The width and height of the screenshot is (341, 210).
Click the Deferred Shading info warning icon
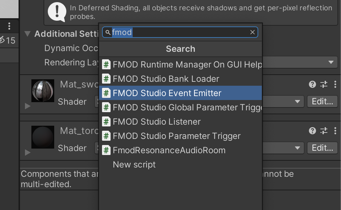(57, 12)
